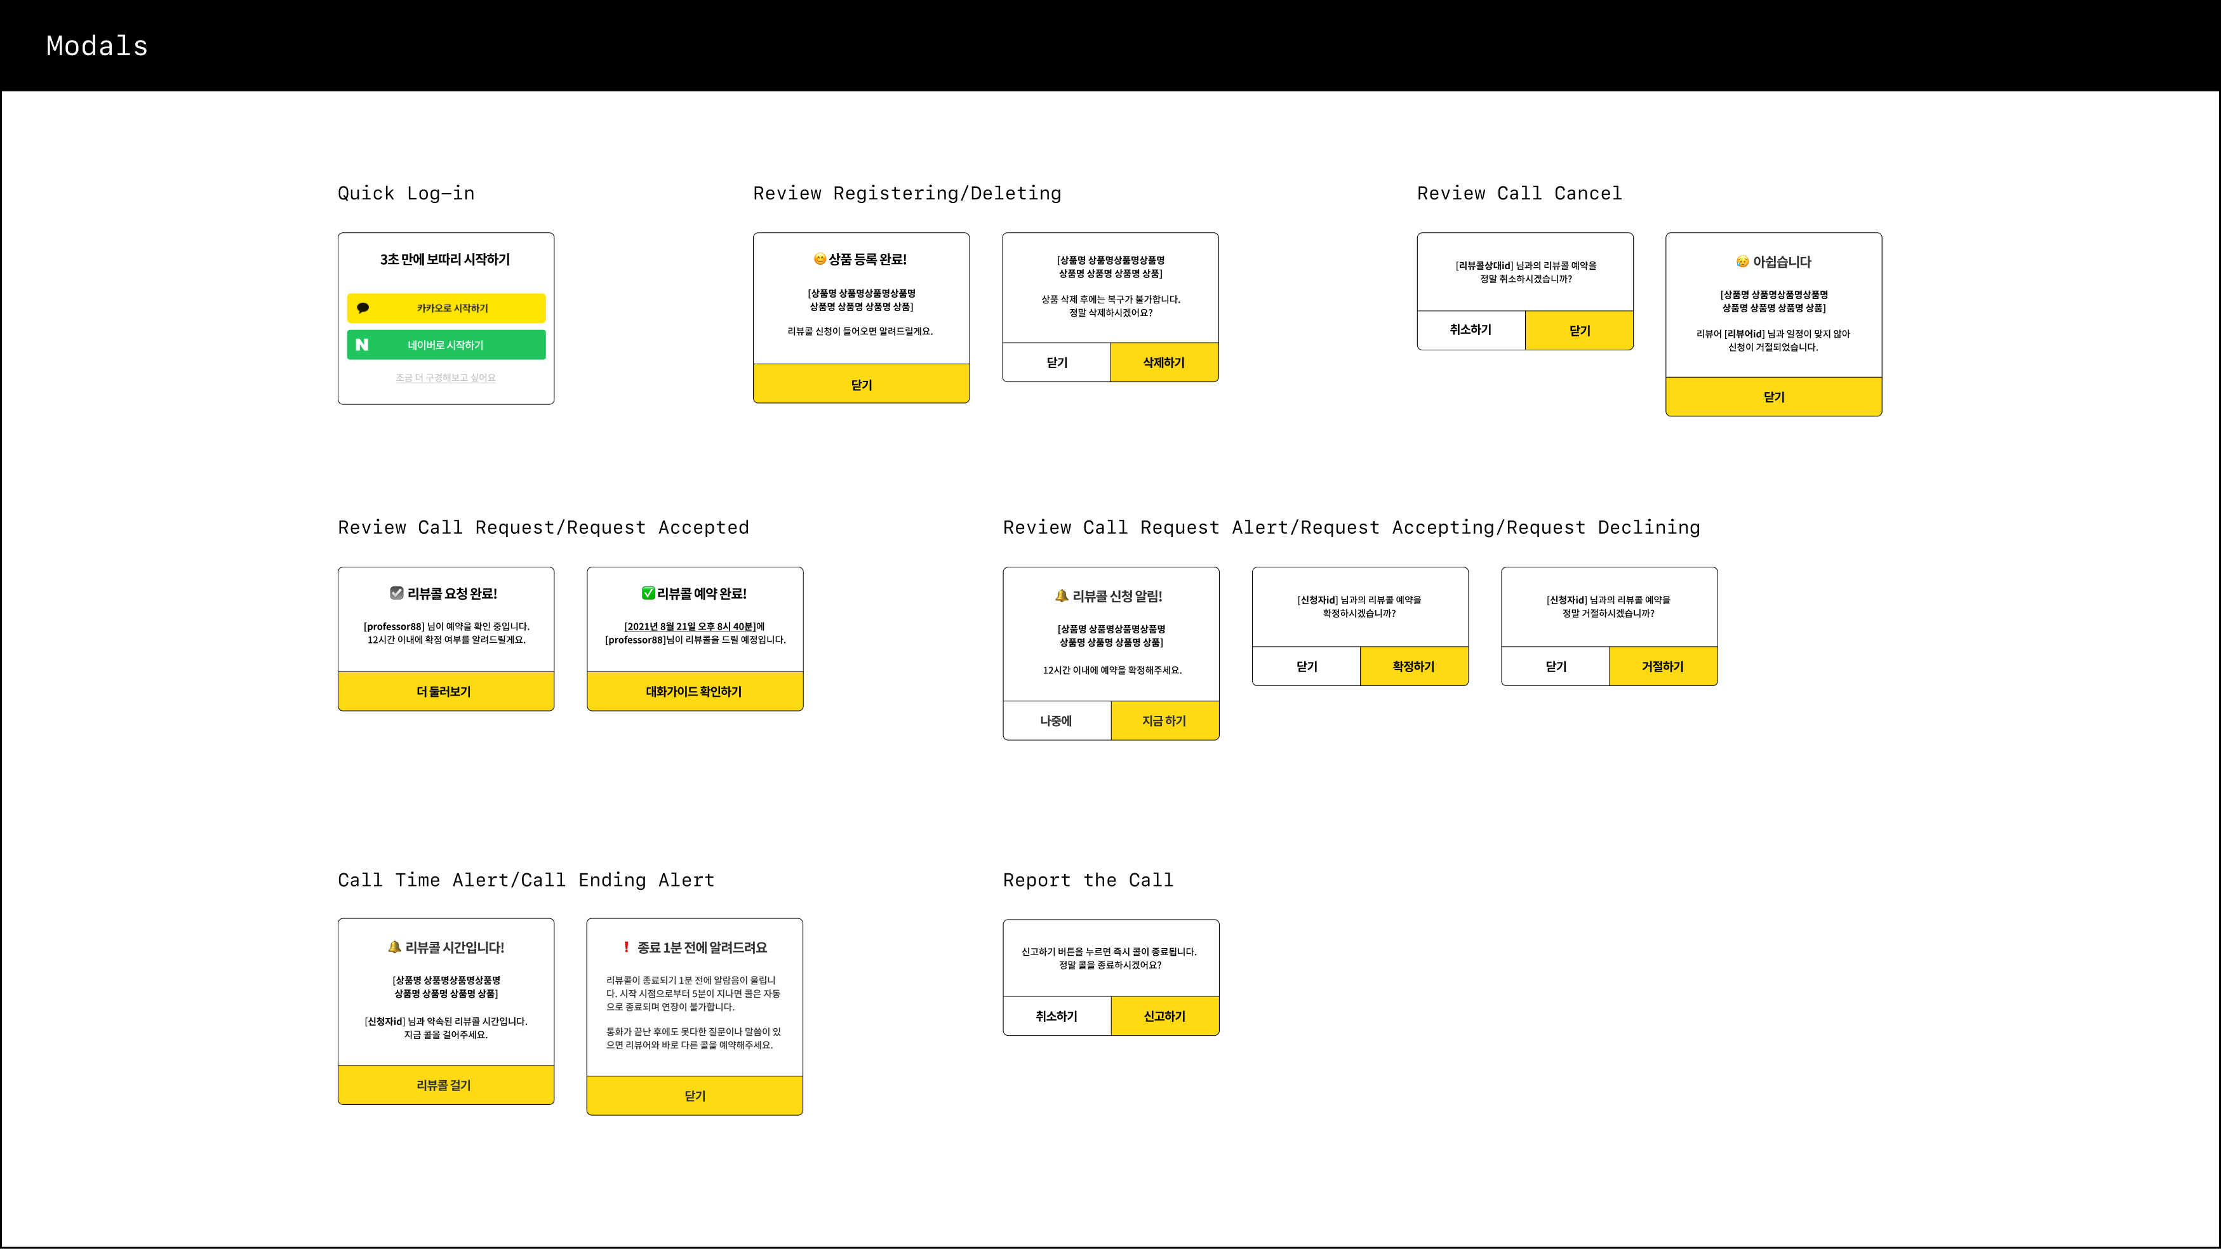Click the Kakao speech bubble icon

pyautogui.click(x=363, y=308)
